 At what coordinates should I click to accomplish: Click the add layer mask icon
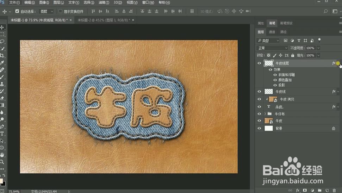tap(305, 191)
